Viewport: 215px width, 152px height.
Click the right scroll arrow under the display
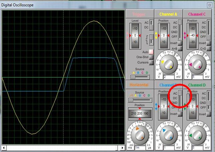click(122, 148)
